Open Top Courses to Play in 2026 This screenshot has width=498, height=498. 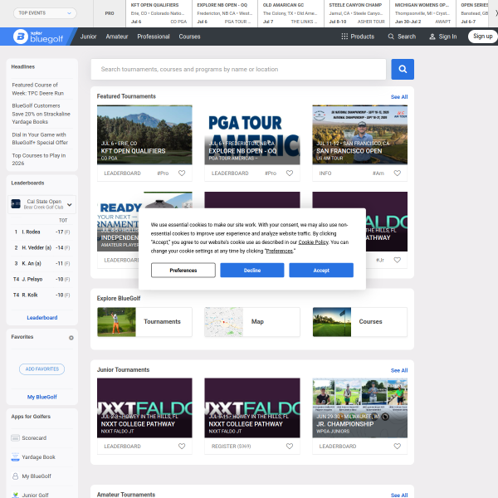click(x=39, y=159)
